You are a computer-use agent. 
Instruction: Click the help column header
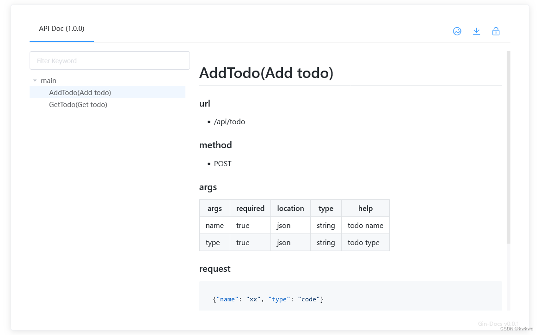pos(365,208)
